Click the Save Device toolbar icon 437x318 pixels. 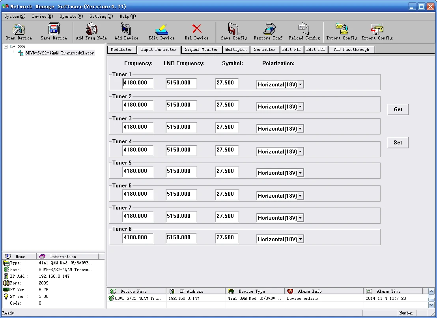pyautogui.click(x=54, y=30)
